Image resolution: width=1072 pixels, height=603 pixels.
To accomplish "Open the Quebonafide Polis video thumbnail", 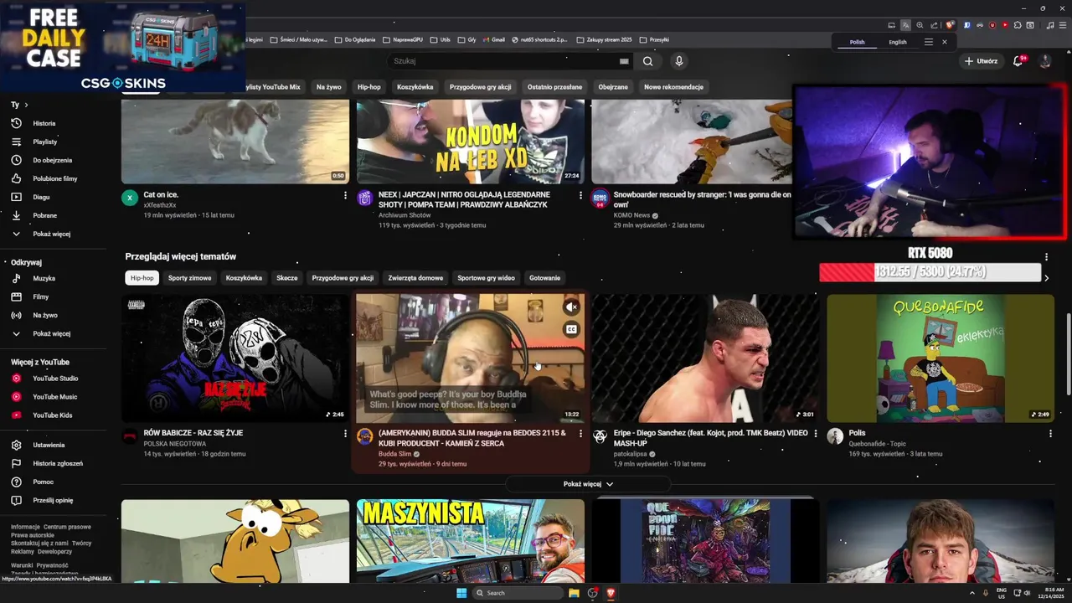I will (941, 358).
